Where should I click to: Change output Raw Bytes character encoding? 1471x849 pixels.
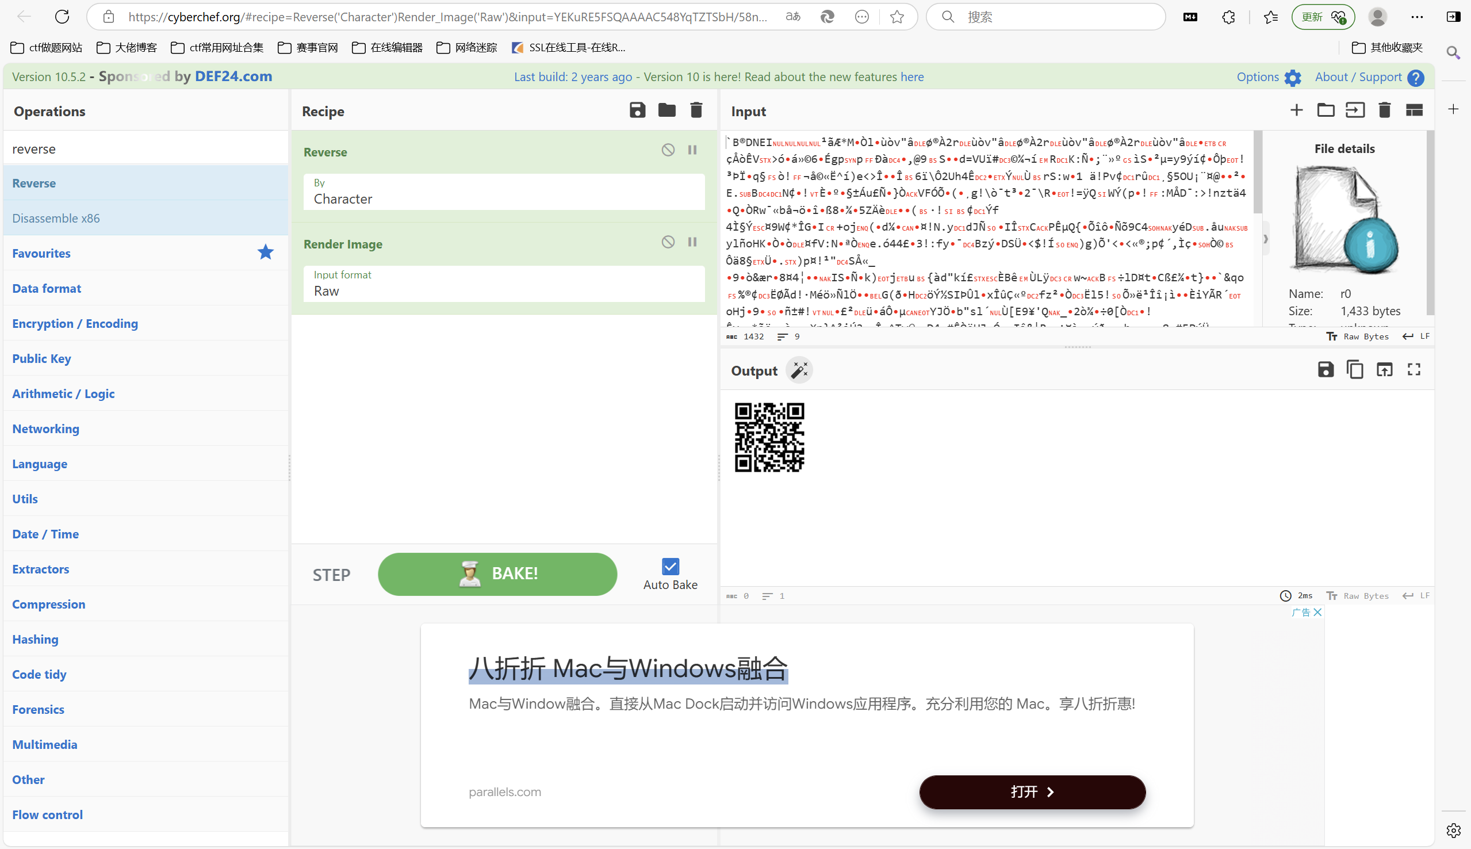pyautogui.click(x=1358, y=596)
